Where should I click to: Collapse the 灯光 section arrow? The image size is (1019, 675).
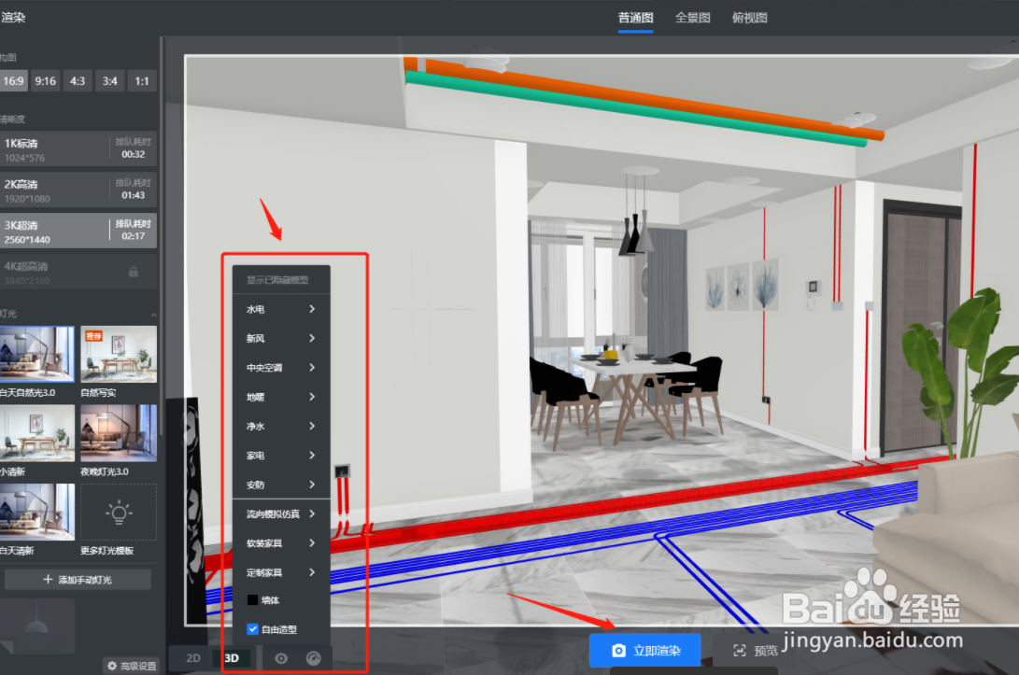[153, 315]
